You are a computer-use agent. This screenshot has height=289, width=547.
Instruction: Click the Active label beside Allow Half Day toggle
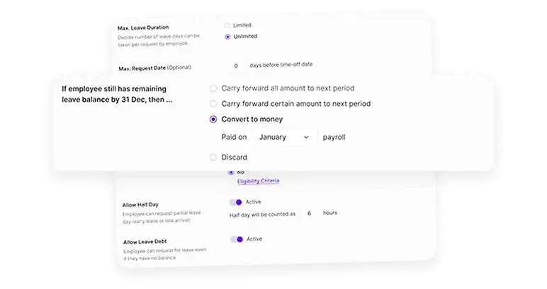tap(253, 201)
